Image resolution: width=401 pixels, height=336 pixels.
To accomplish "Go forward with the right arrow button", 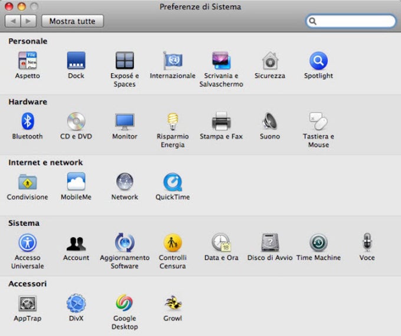I will 29,21.
